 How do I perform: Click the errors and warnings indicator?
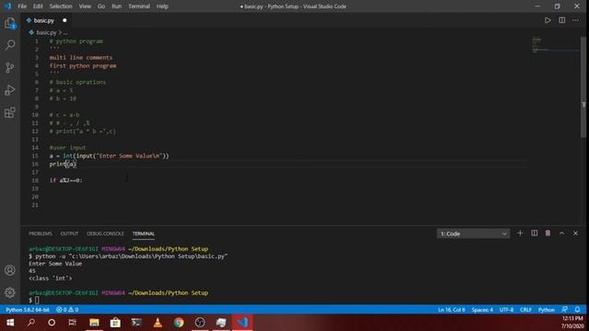click(67, 310)
